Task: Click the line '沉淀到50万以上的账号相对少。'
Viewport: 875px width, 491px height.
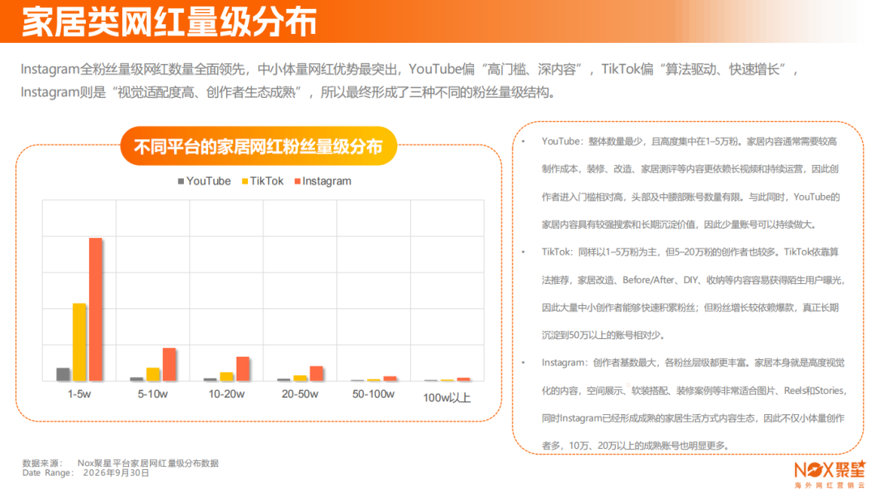Action: coord(604,335)
